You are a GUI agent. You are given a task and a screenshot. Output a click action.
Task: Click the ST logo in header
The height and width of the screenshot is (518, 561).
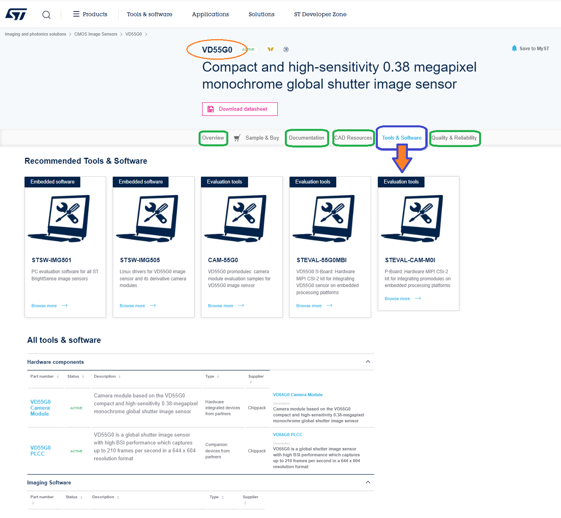[16, 14]
